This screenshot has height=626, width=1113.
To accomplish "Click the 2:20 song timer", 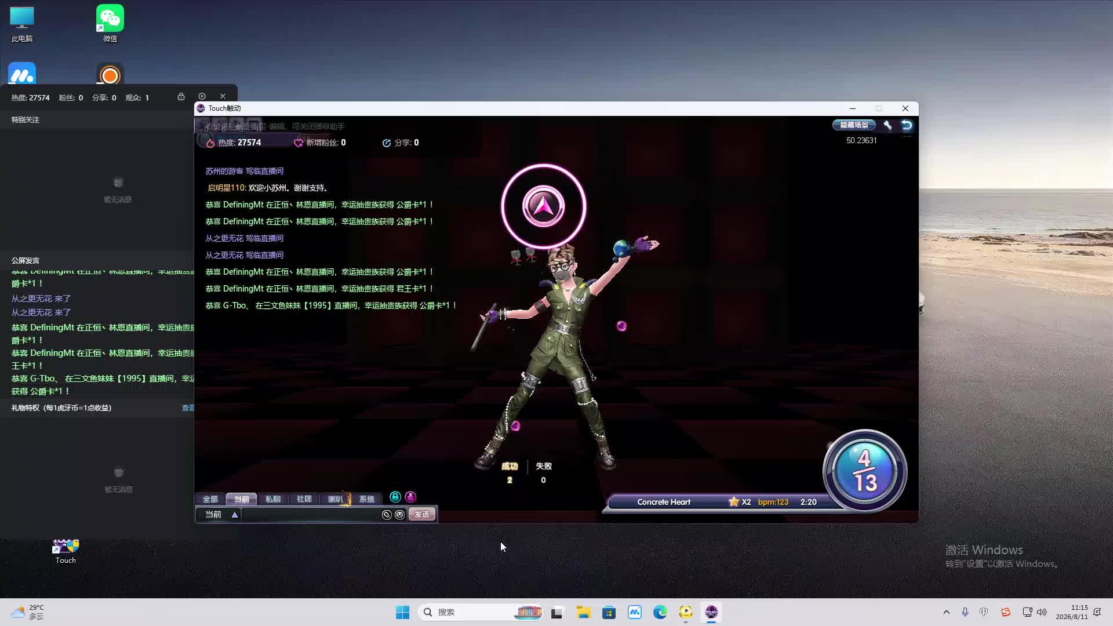I will point(808,502).
